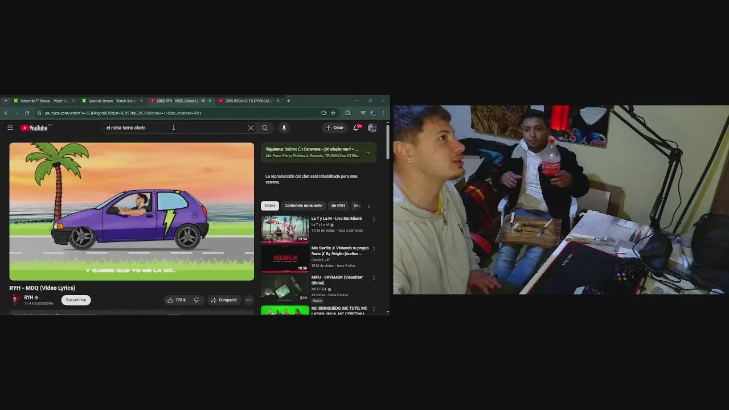Clear the search text with the X icon
729x410 pixels.
pyautogui.click(x=251, y=128)
